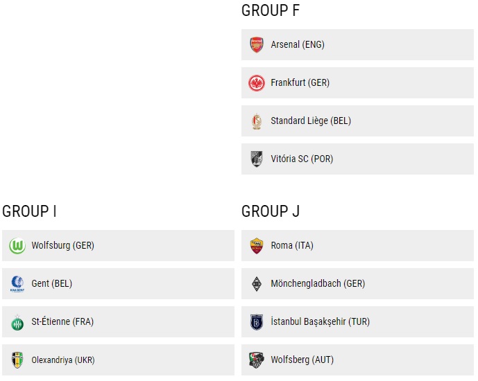This screenshot has height=381, width=478.
Task: Click the Wolfsburg club logo
Action: [17, 246]
